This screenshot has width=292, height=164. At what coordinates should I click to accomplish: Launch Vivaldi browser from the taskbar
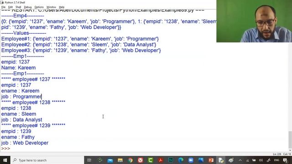coord(141,160)
